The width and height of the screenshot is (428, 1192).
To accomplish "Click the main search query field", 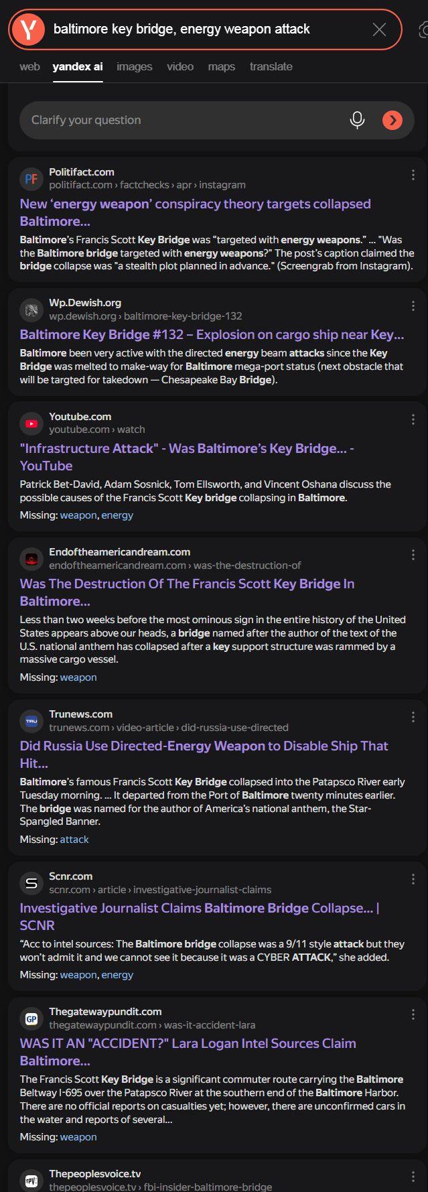I will point(201,29).
